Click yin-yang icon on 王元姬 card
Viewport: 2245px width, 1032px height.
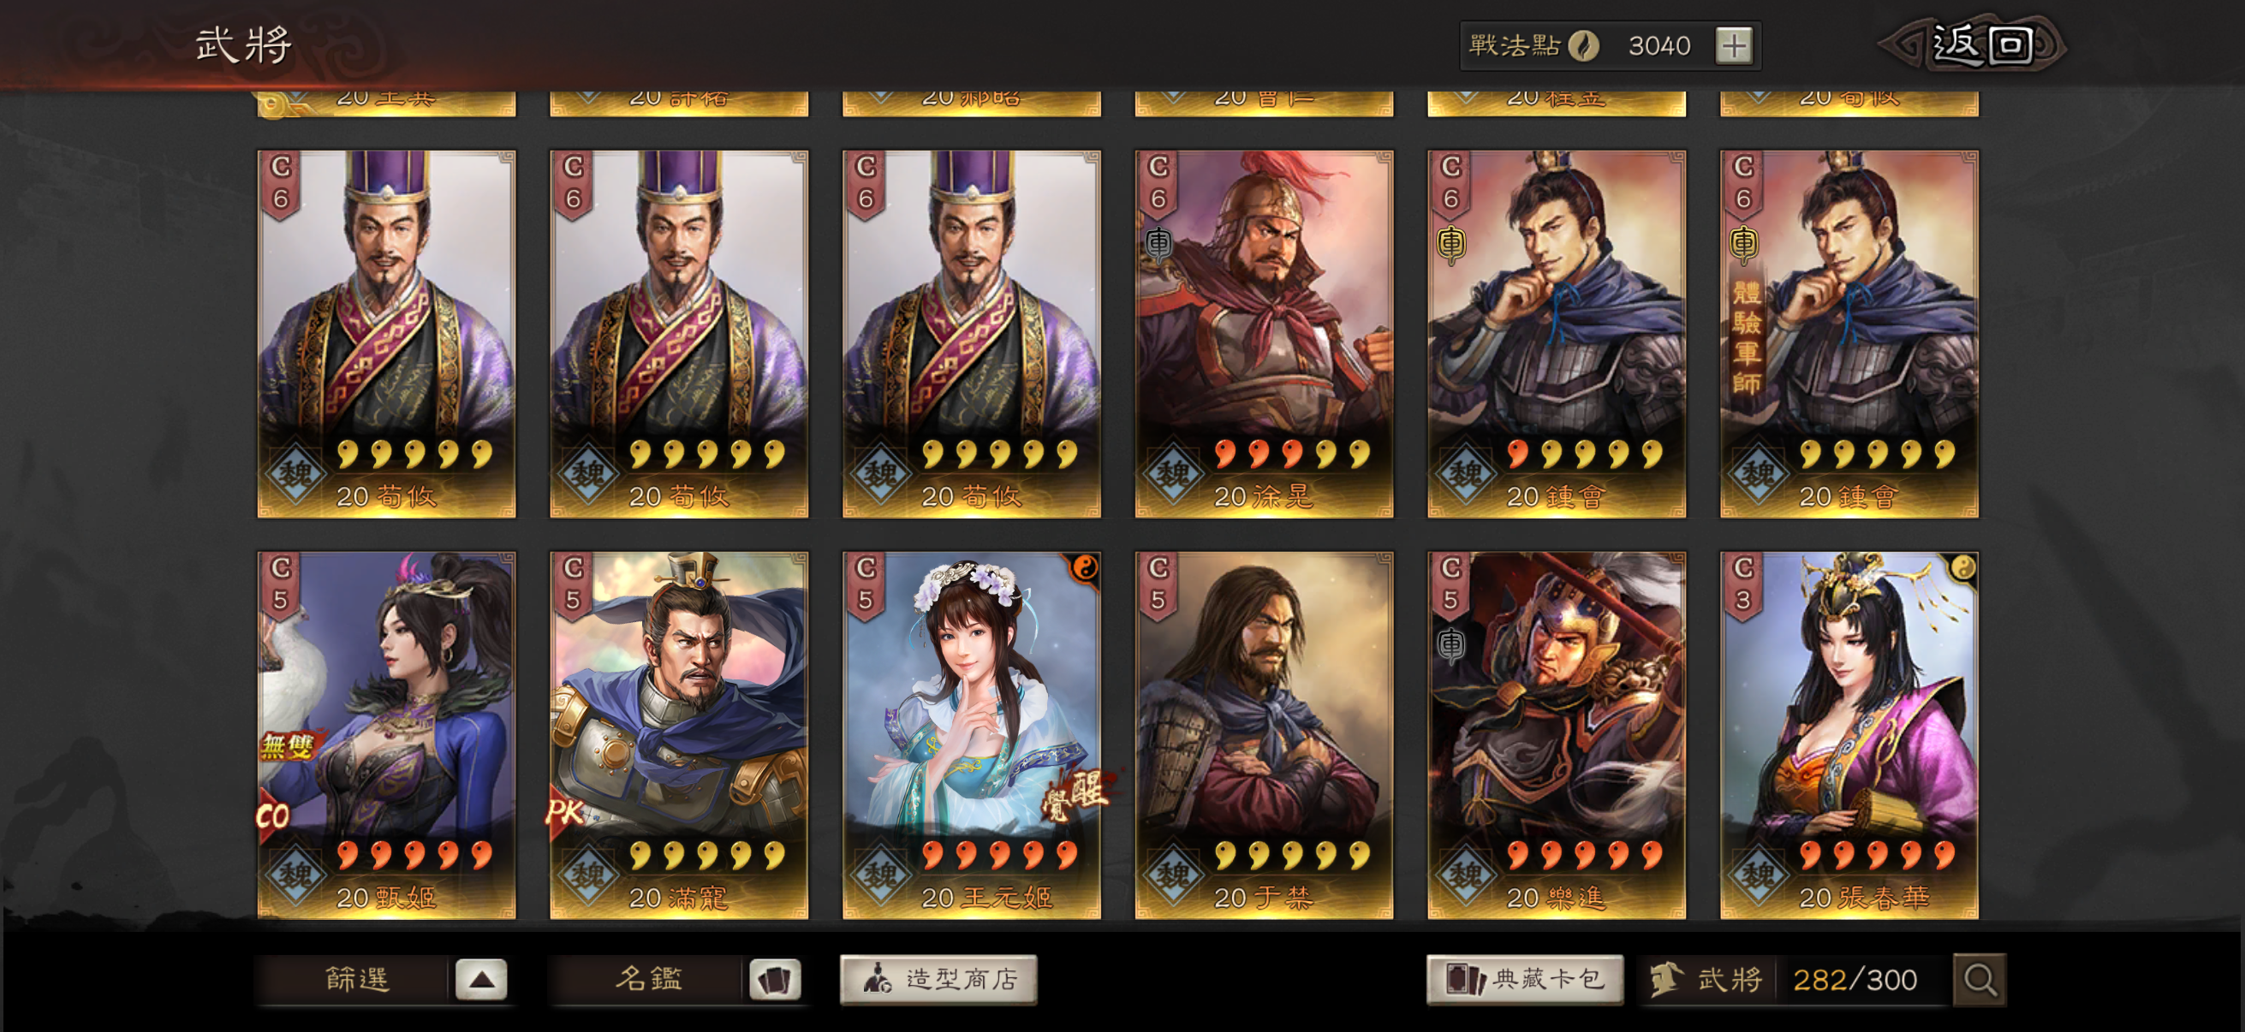(x=1083, y=569)
